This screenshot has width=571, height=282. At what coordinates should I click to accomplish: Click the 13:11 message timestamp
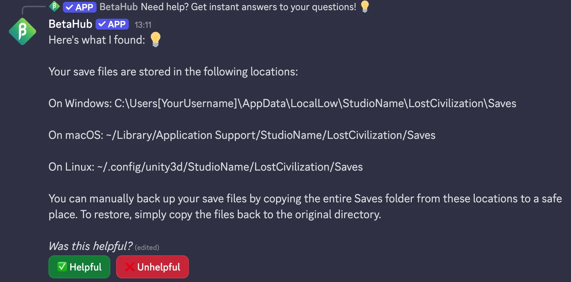coord(143,25)
